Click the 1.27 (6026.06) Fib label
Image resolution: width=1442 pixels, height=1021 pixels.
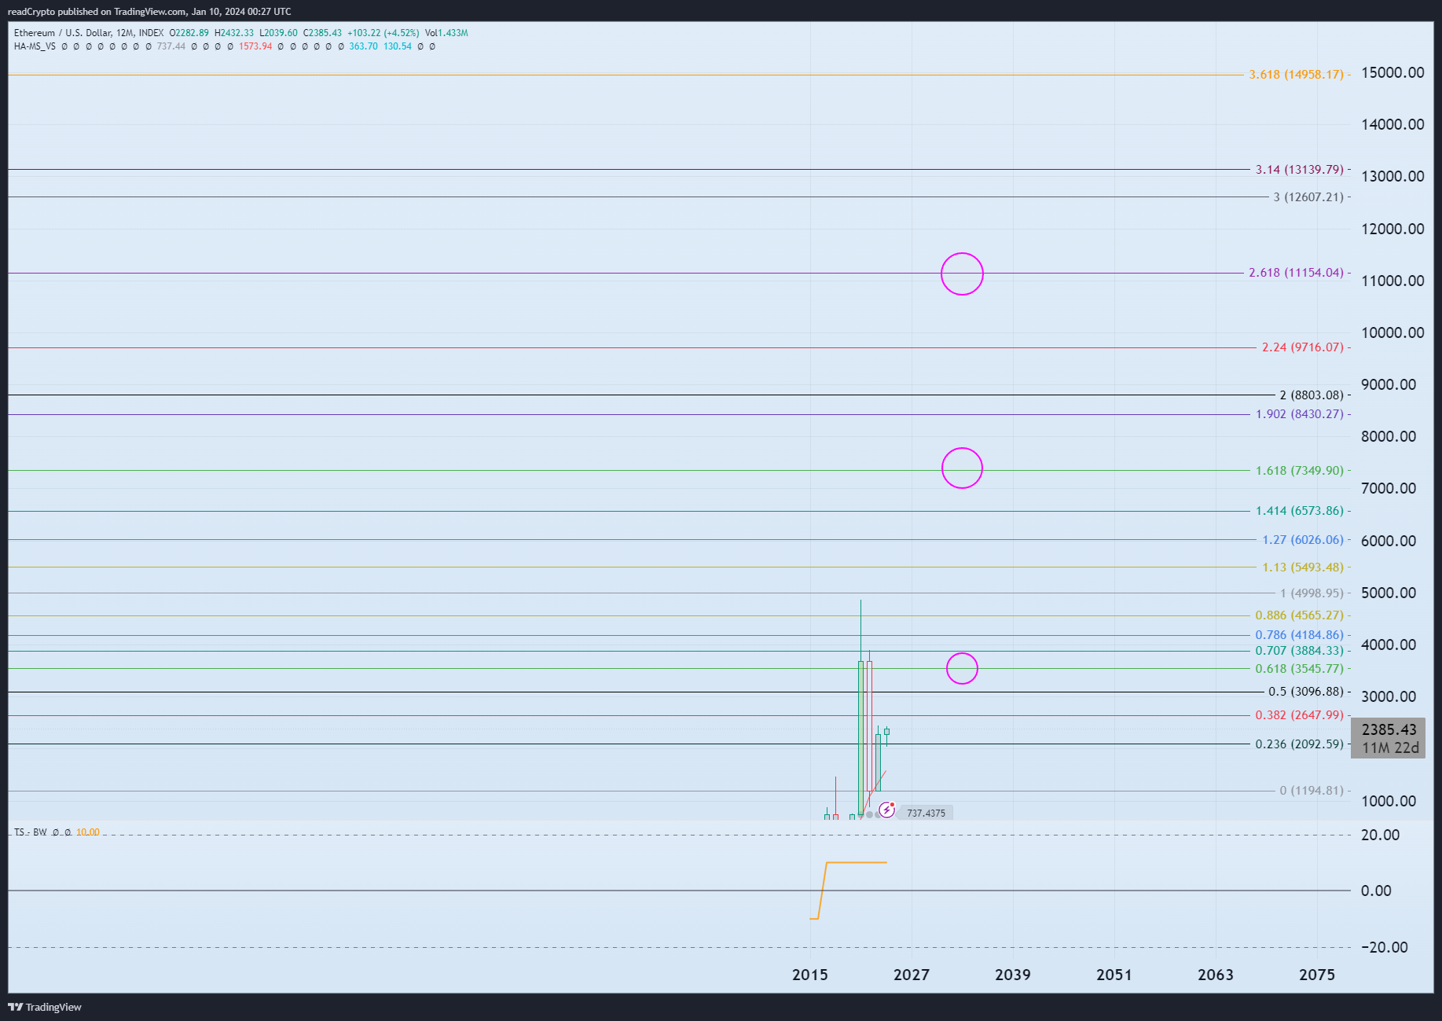pos(1303,540)
